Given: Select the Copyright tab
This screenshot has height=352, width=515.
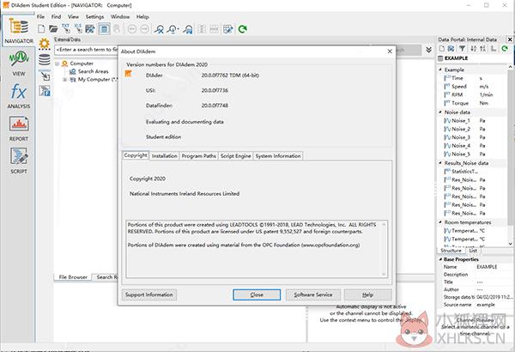Looking at the screenshot, I should [x=136, y=155].
